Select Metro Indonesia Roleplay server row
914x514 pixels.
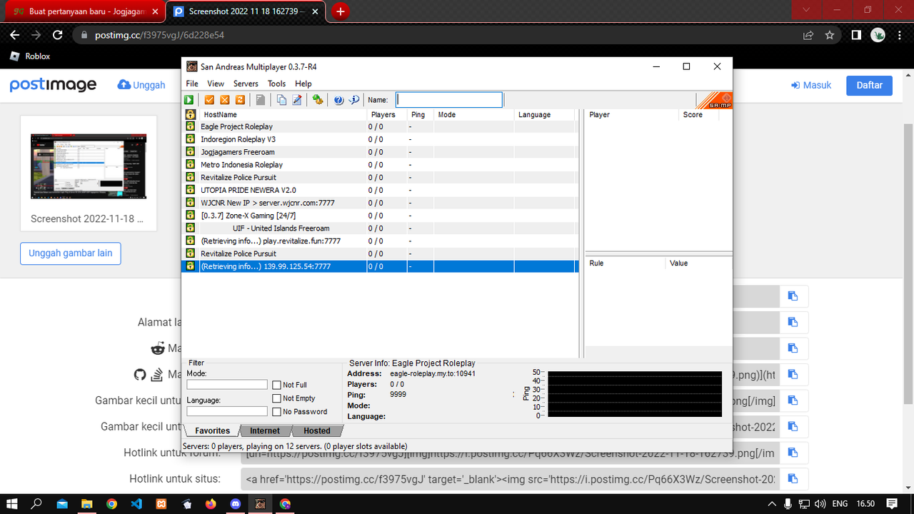pos(380,165)
